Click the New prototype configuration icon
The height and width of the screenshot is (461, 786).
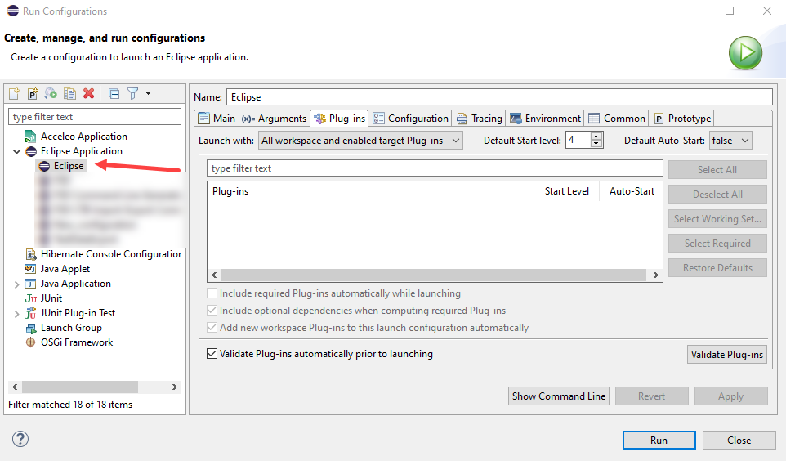33,93
